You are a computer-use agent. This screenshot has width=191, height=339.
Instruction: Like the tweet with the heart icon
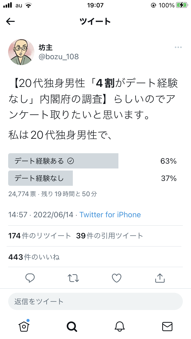[x=117, y=278]
